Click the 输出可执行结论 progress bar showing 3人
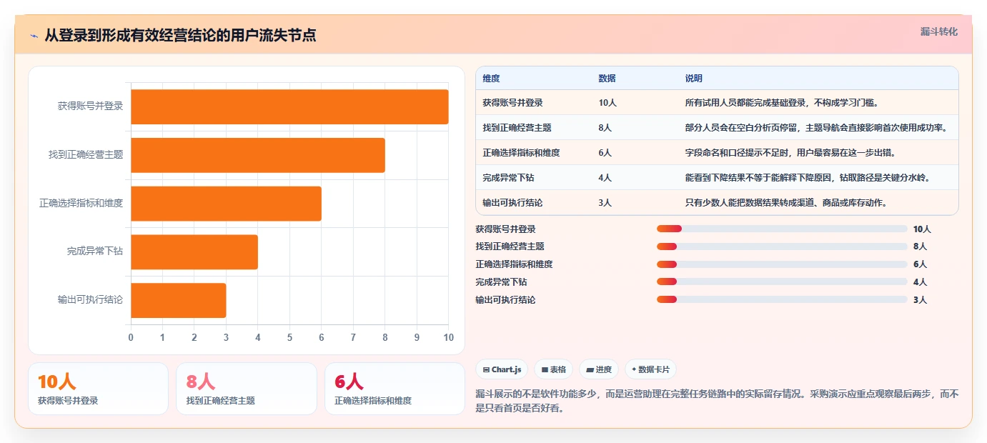This screenshot has height=443, width=987. point(782,300)
